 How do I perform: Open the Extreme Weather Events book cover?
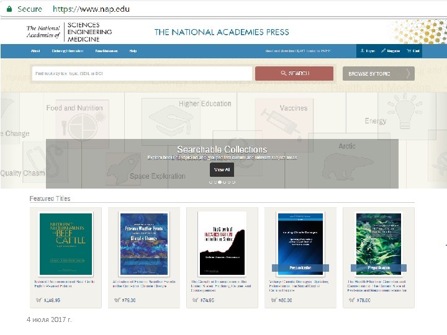click(144, 244)
